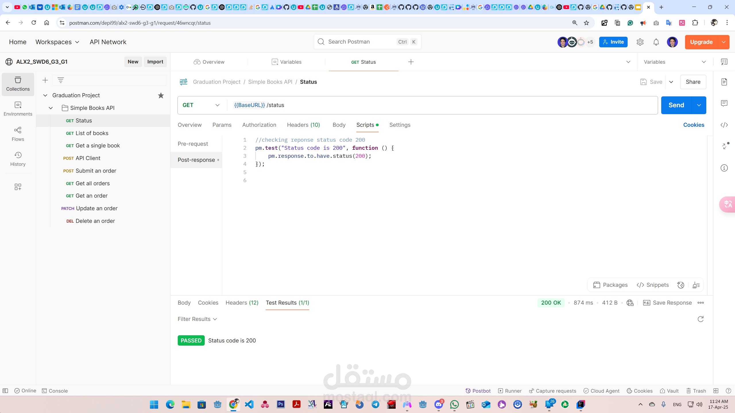Expand the Filter Results dropdown

coord(197,319)
